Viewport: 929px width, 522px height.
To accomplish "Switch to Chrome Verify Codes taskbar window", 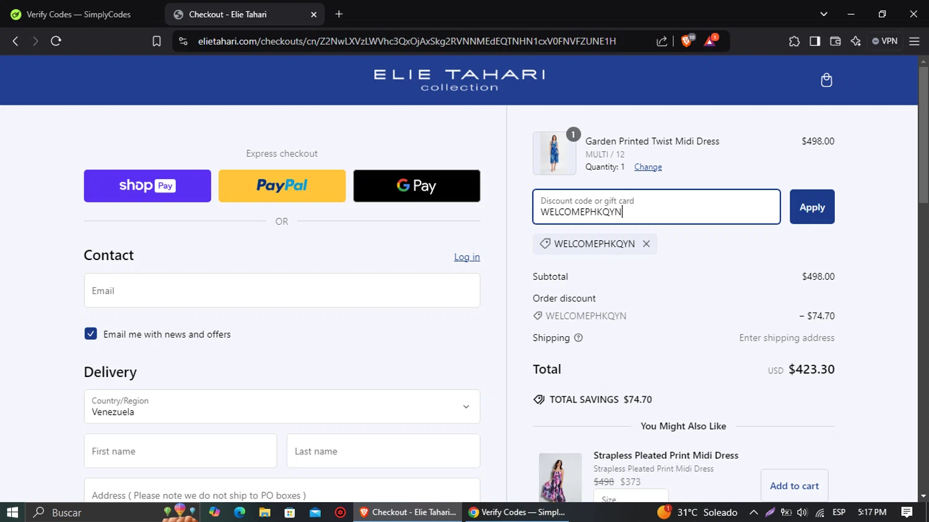I will [517, 512].
